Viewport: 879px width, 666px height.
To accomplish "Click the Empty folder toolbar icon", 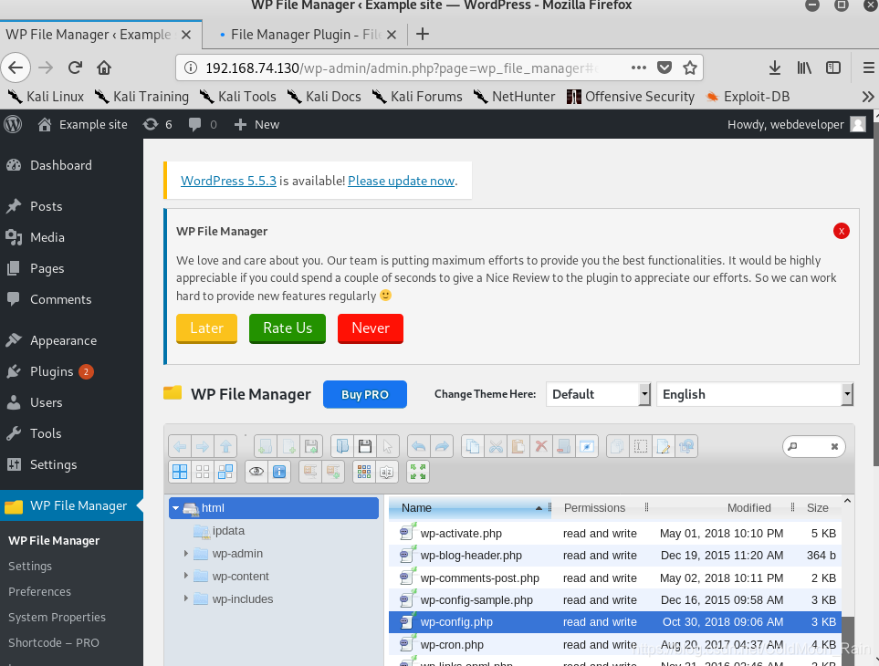I will [564, 446].
